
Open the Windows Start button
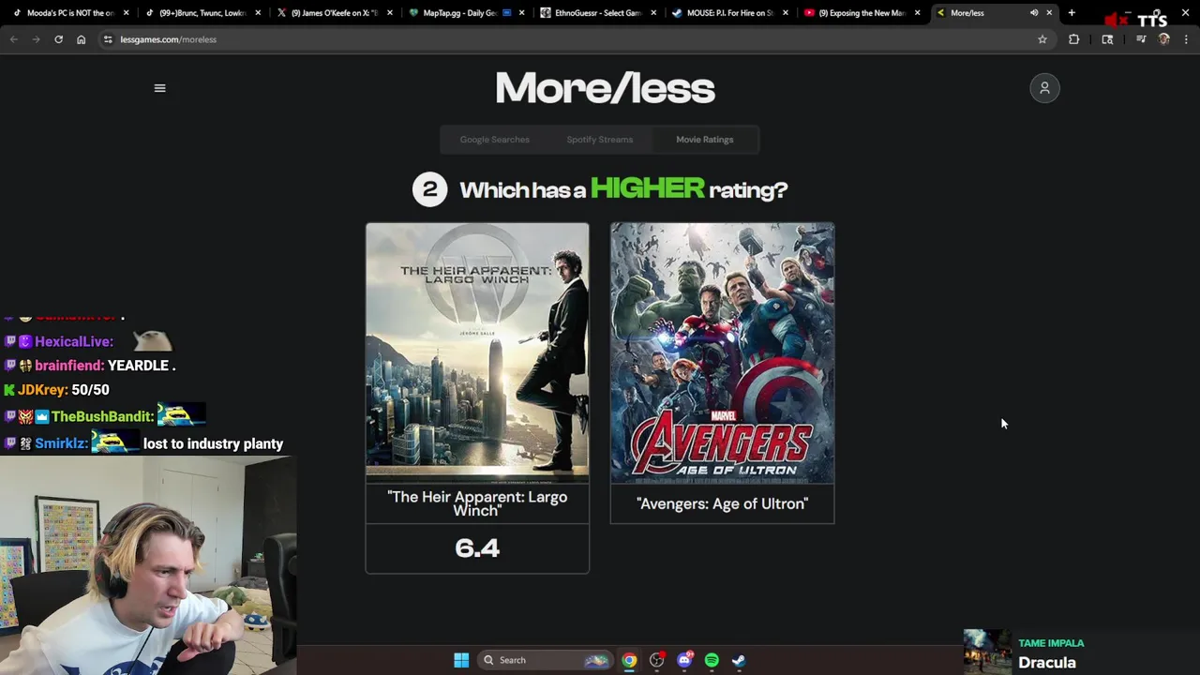coord(461,660)
